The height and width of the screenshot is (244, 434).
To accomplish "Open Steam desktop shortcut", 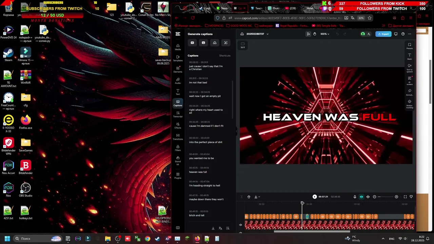I will [8, 55].
